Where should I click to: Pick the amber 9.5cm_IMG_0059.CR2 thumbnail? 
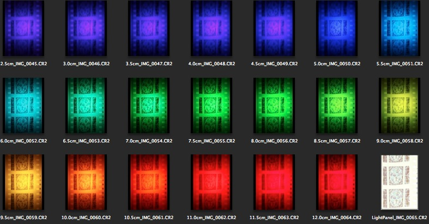pos(23,182)
